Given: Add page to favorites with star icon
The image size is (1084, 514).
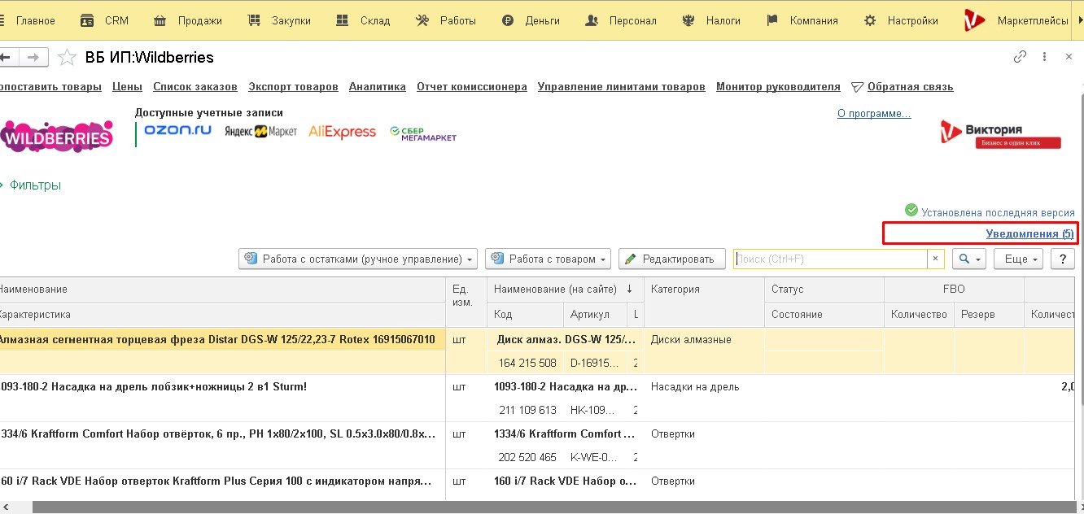Looking at the screenshot, I should pos(67,58).
